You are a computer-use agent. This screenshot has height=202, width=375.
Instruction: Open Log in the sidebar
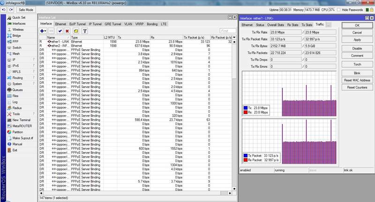(15, 102)
